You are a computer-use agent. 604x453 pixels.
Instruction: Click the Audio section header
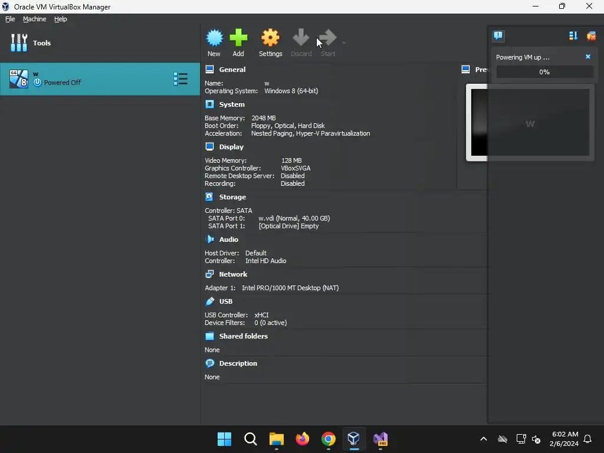click(x=229, y=239)
